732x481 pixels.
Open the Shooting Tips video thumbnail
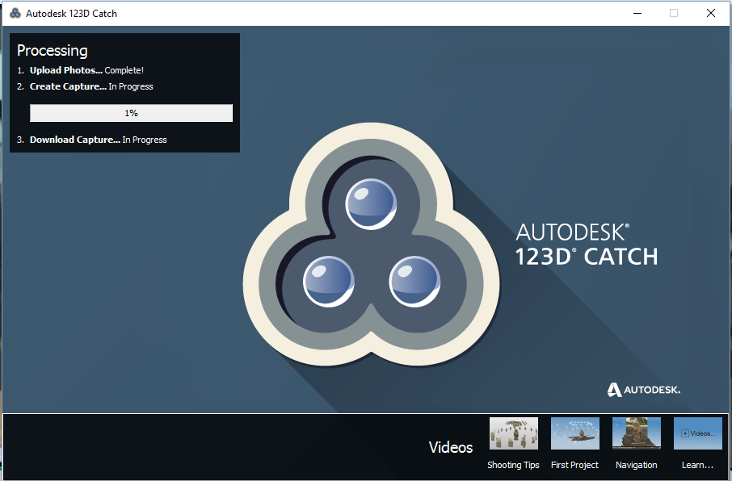(x=514, y=433)
